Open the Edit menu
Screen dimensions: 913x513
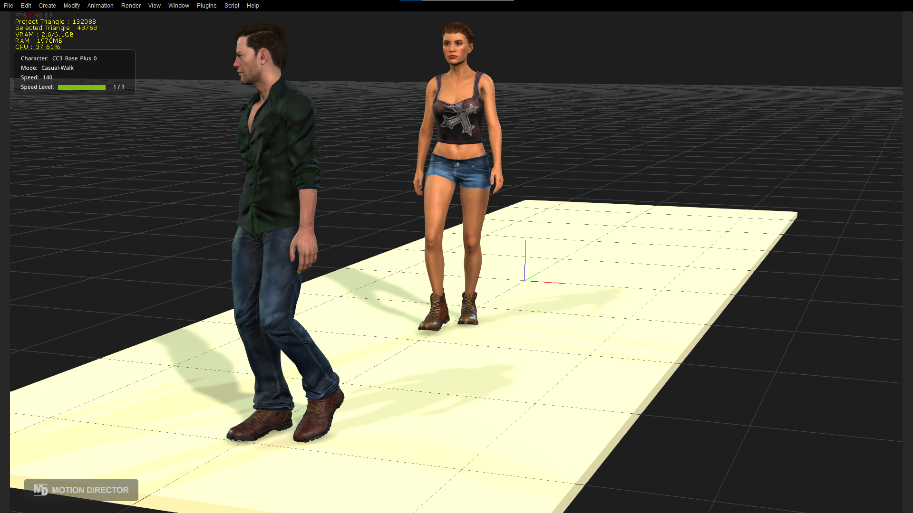26,6
